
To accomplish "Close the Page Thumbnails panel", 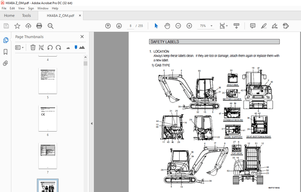I will [x=82, y=37].
